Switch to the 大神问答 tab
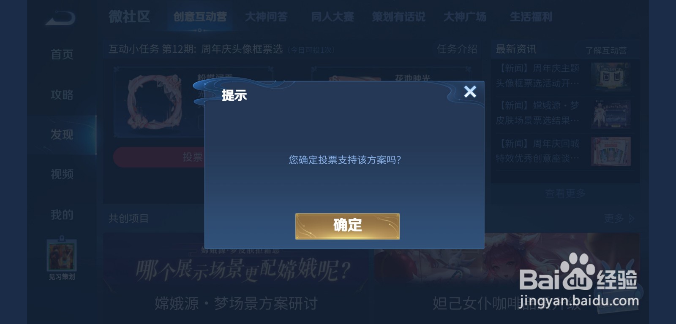 [x=266, y=17]
